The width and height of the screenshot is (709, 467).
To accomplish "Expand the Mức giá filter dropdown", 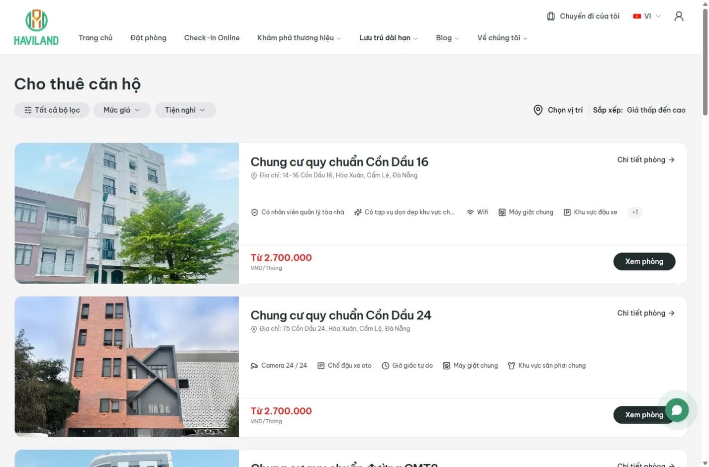I will pos(122,110).
